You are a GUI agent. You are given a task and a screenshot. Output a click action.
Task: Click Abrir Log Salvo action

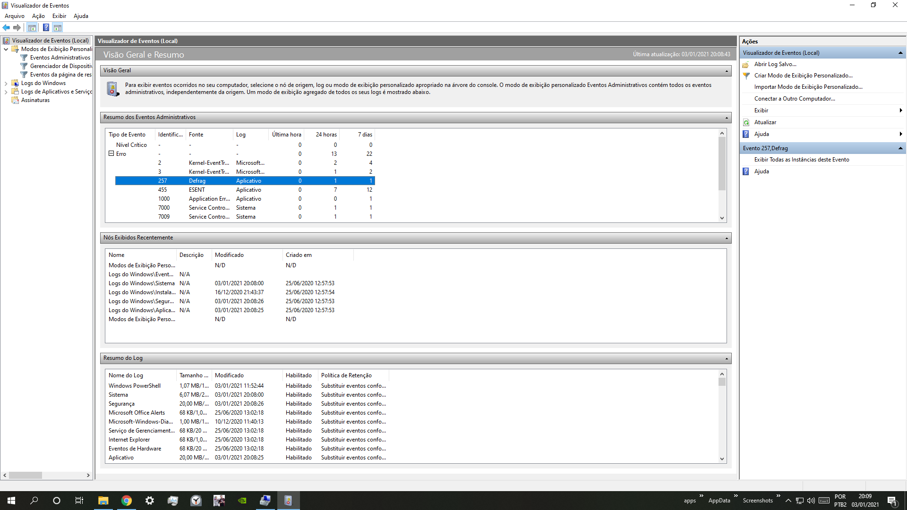tap(775, 64)
